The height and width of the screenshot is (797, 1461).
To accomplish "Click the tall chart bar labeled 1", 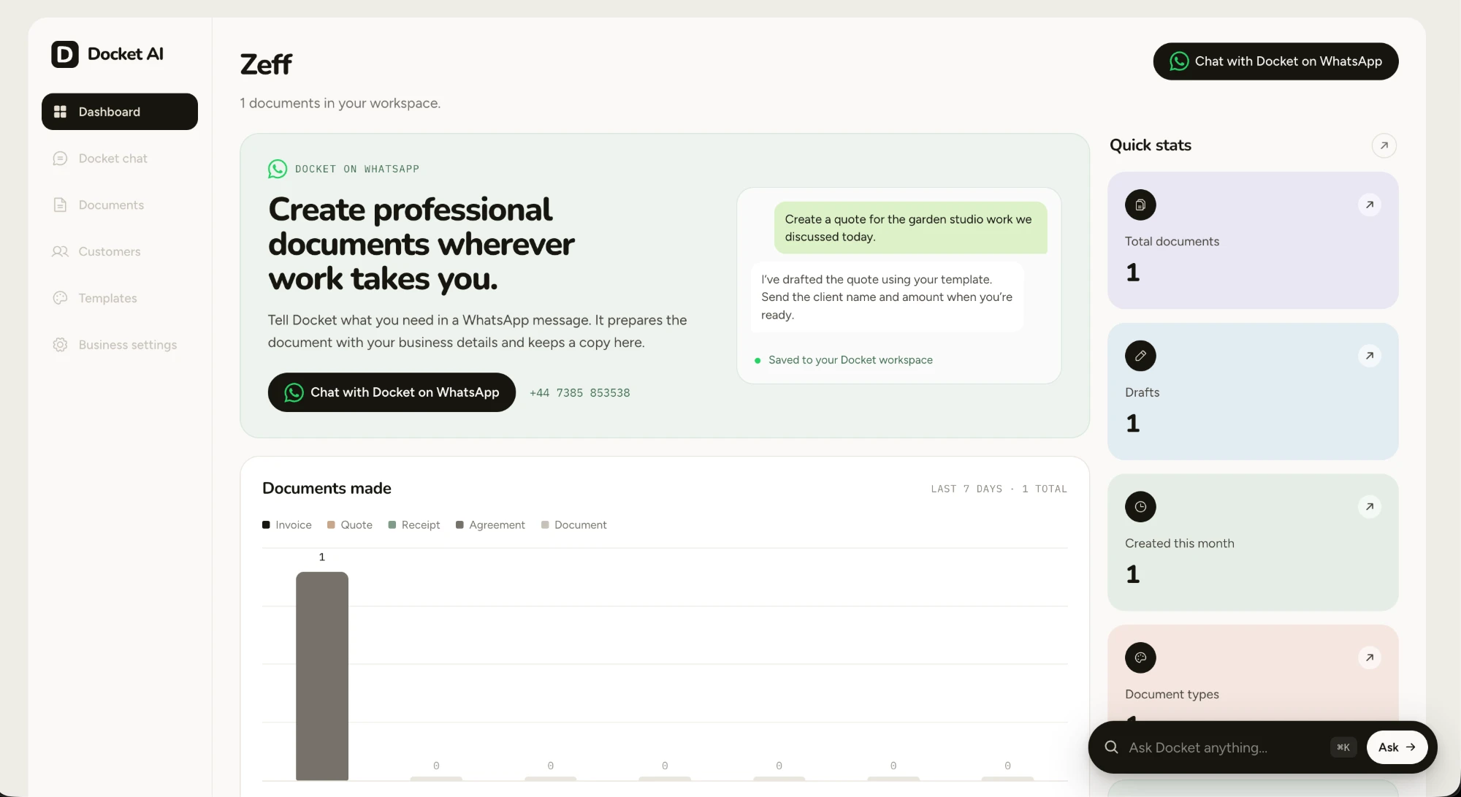I will pyautogui.click(x=322, y=676).
